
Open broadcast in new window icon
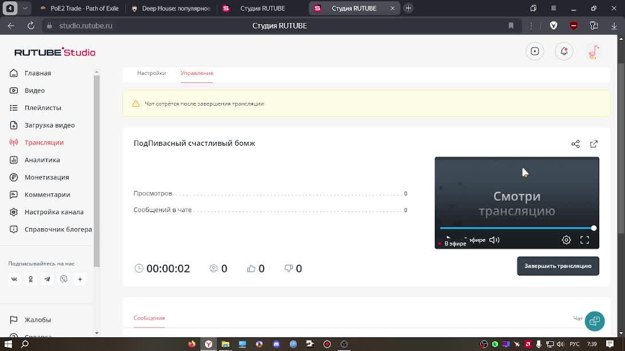pyautogui.click(x=594, y=144)
